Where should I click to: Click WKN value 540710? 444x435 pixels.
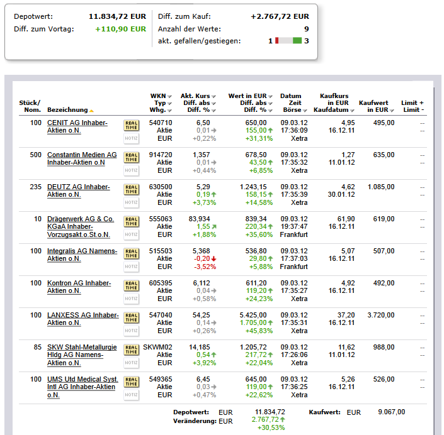point(161,123)
